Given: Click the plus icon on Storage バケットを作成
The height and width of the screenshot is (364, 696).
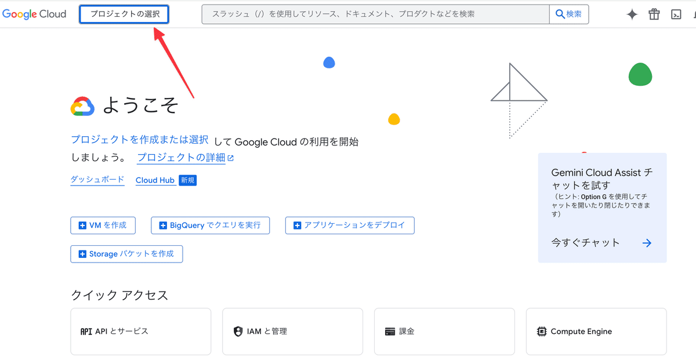Looking at the screenshot, I should tap(82, 254).
